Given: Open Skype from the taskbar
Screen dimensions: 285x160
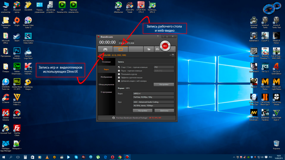Looking at the screenshot, I should pyautogui.click(x=76, y=157).
